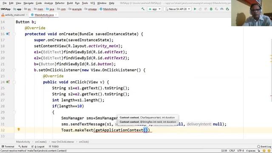
Task: Open the Profiler gauge icon in toolbar
Action: pyautogui.click(x=222, y=9)
